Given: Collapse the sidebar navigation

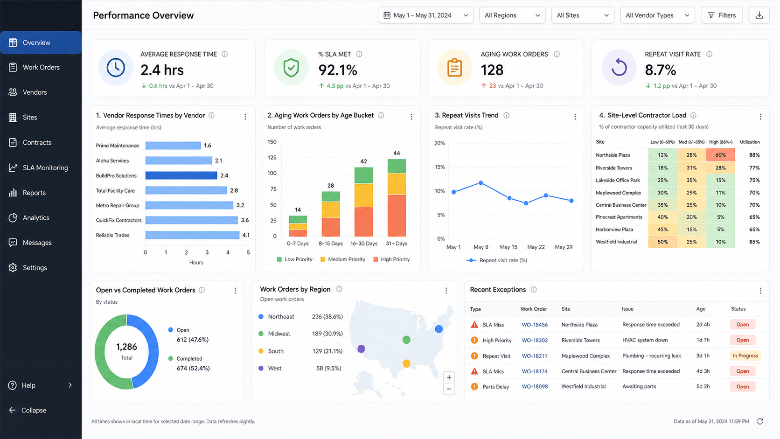Looking at the screenshot, I should 28,411.
